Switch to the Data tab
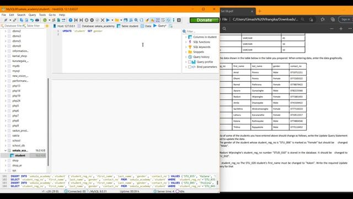This screenshot has height=199, width=353. pos(146,26)
